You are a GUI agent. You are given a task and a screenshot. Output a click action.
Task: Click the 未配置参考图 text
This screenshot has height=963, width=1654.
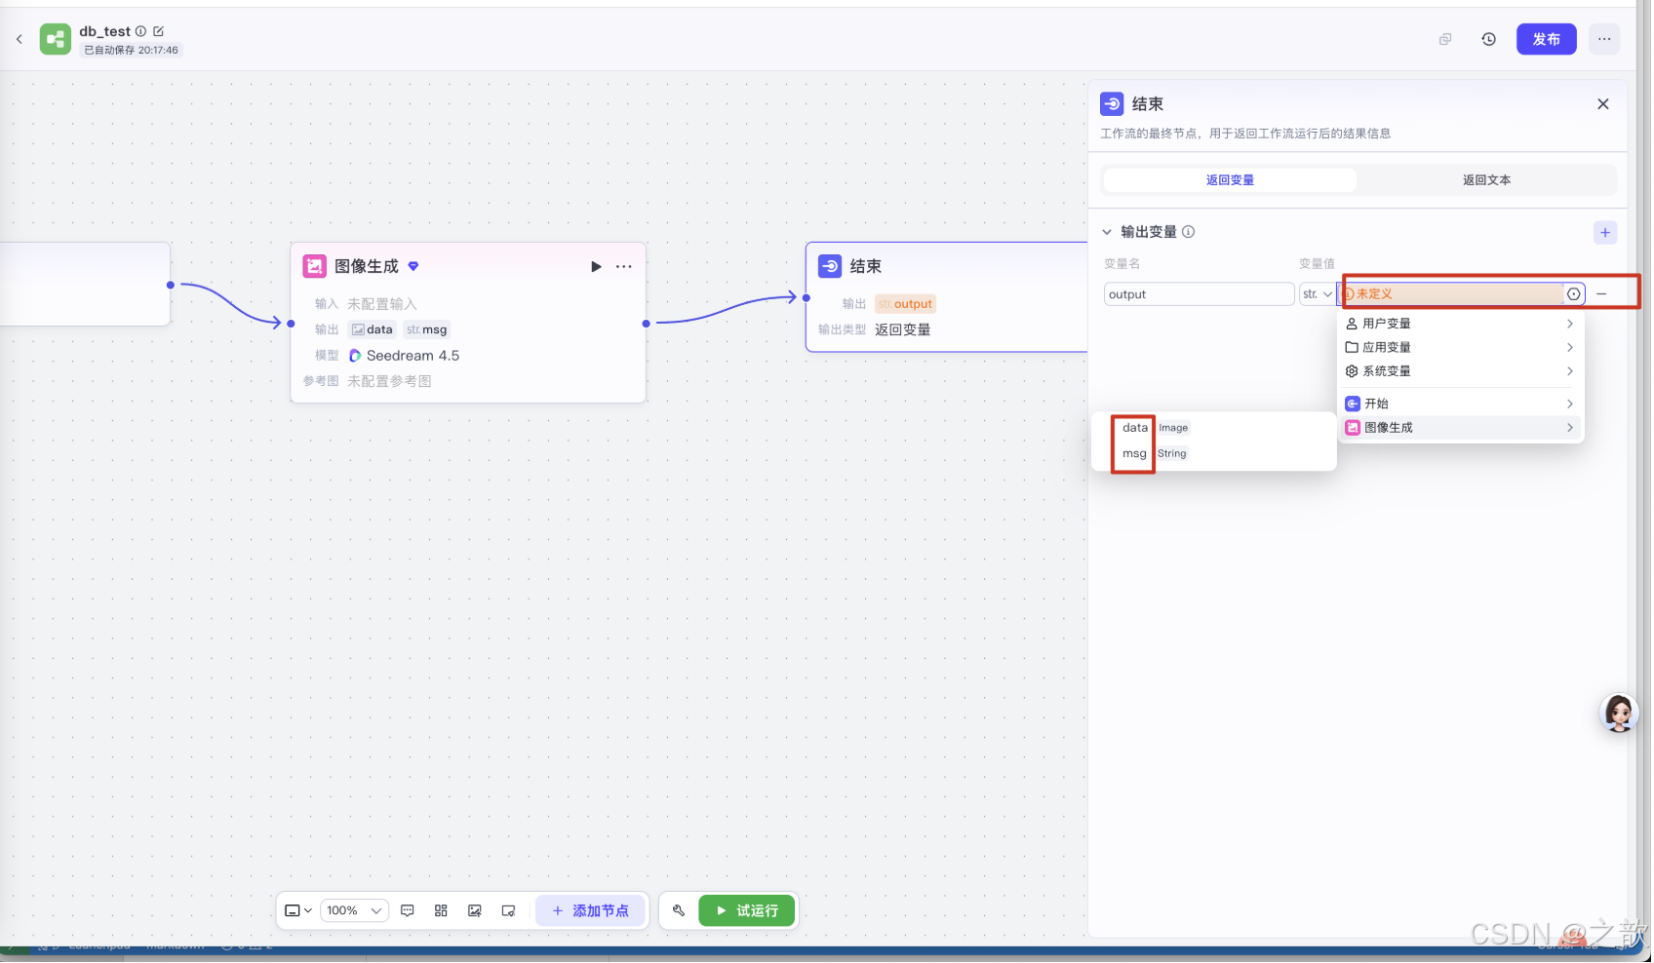click(x=389, y=381)
